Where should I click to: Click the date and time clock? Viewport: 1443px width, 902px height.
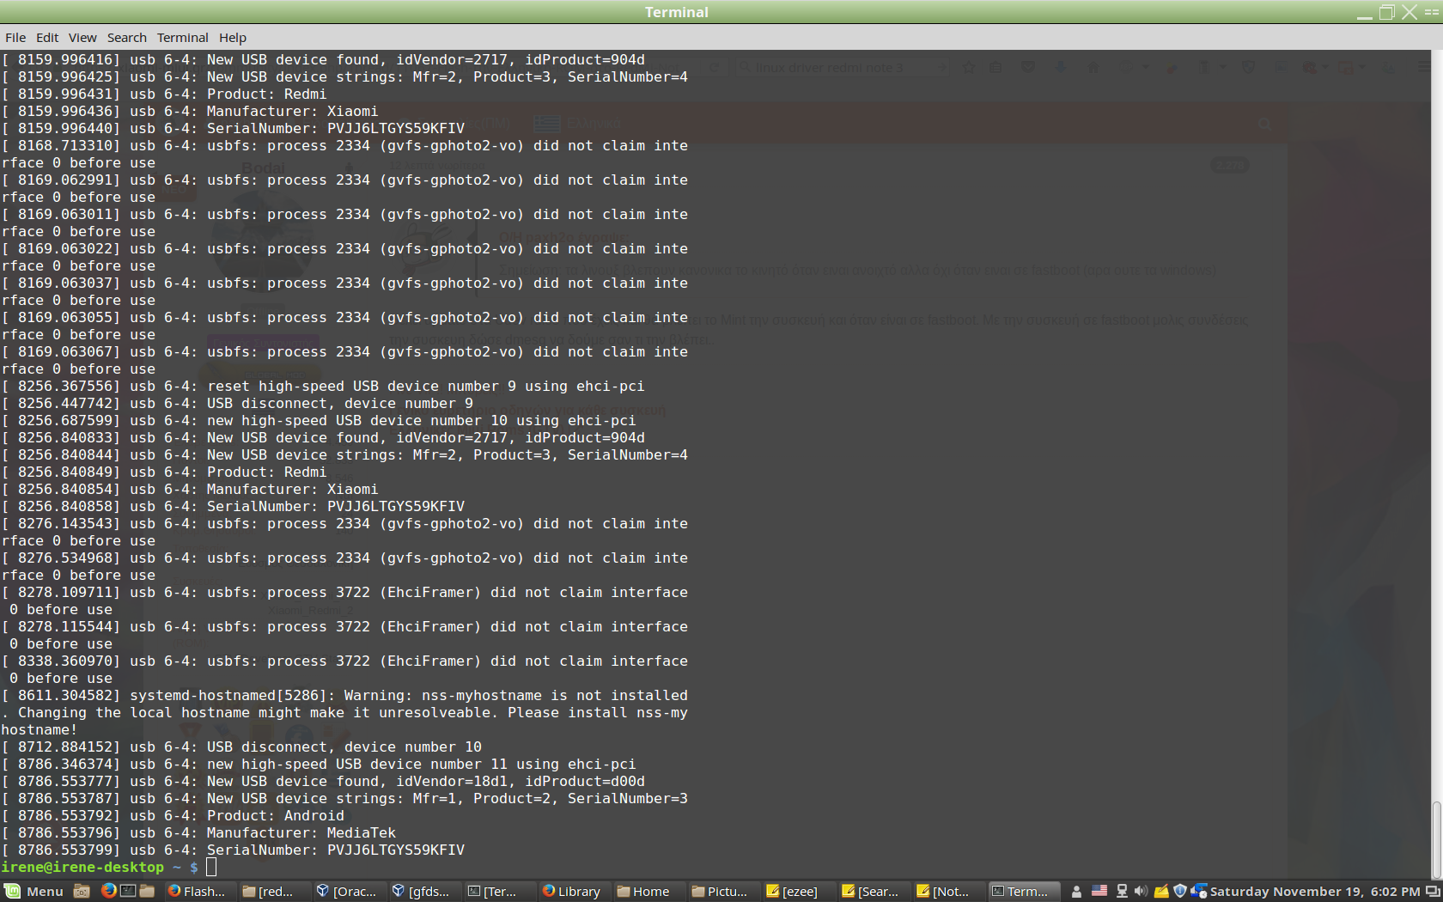click(1314, 891)
